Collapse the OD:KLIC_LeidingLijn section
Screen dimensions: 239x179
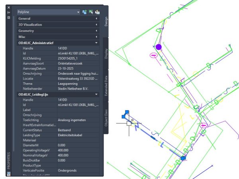pos(96,94)
